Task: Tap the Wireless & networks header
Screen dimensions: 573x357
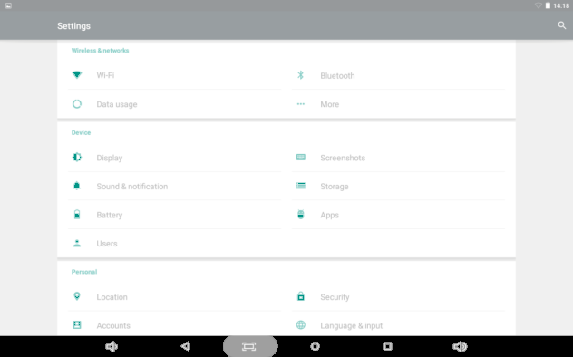Action: pos(100,51)
